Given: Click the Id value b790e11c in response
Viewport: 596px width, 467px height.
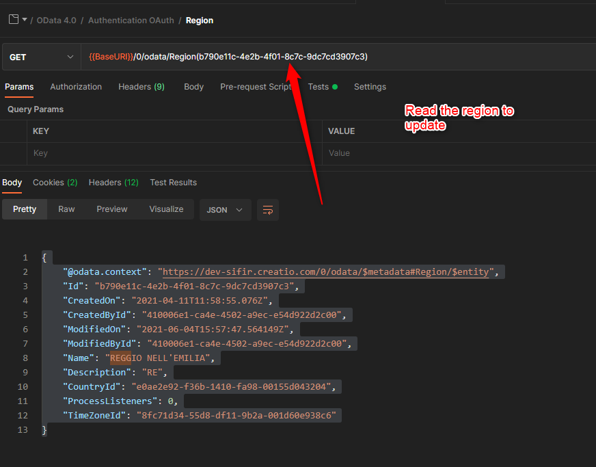Looking at the screenshot, I should click(x=194, y=286).
